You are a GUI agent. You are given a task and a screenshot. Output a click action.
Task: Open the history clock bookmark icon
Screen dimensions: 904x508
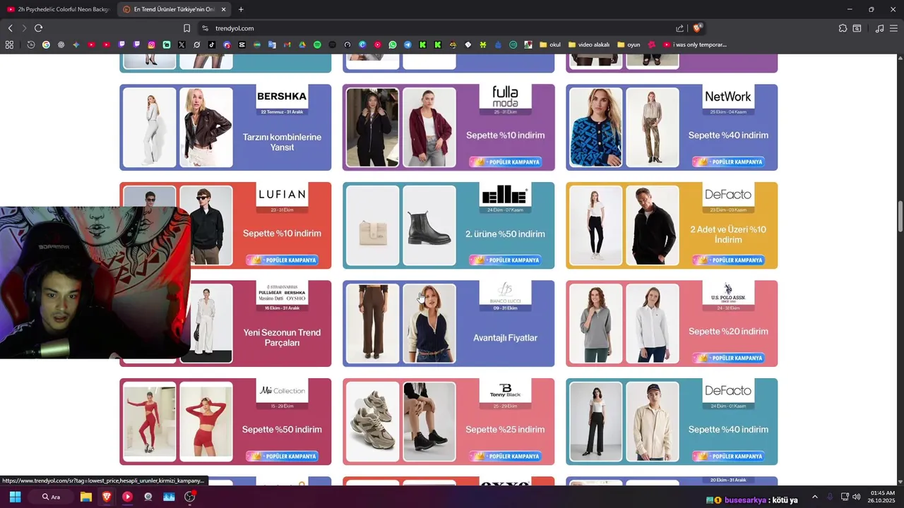click(31, 44)
